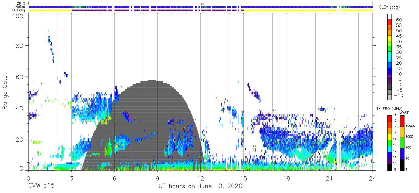The image size is (419, 193).
Task: Click the cyan 12-13 MHz TX FRQ segment
Action: pyautogui.click(x=390, y=149)
